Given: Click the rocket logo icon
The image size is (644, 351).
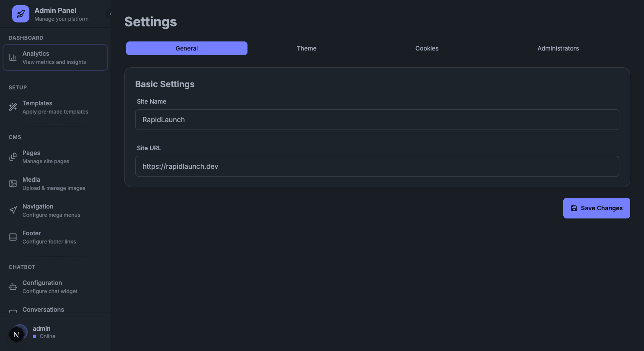Looking at the screenshot, I should pyautogui.click(x=21, y=14).
